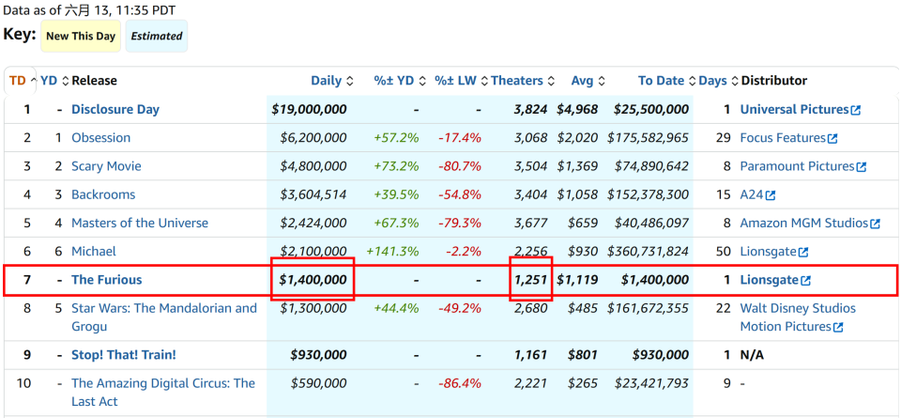The height and width of the screenshot is (418, 901).
Task: Open Stop! That! Train! release link
Action: point(124,355)
